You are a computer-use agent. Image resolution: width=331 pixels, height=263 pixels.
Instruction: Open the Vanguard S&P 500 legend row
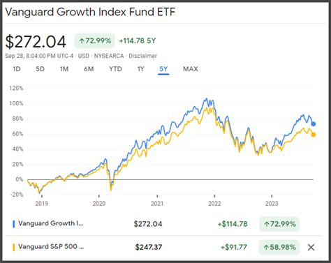click(163, 247)
